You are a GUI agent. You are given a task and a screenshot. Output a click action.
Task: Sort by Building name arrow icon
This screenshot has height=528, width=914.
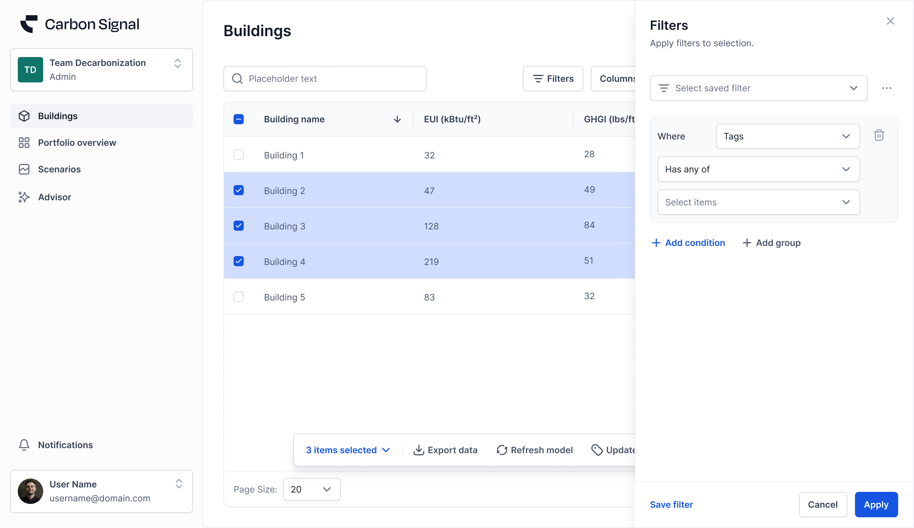coord(397,119)
